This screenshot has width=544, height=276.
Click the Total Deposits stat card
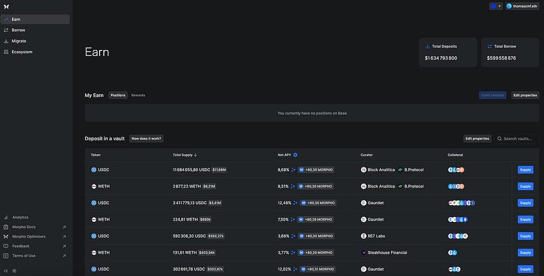pyautogui.click(x=448, y=52)
